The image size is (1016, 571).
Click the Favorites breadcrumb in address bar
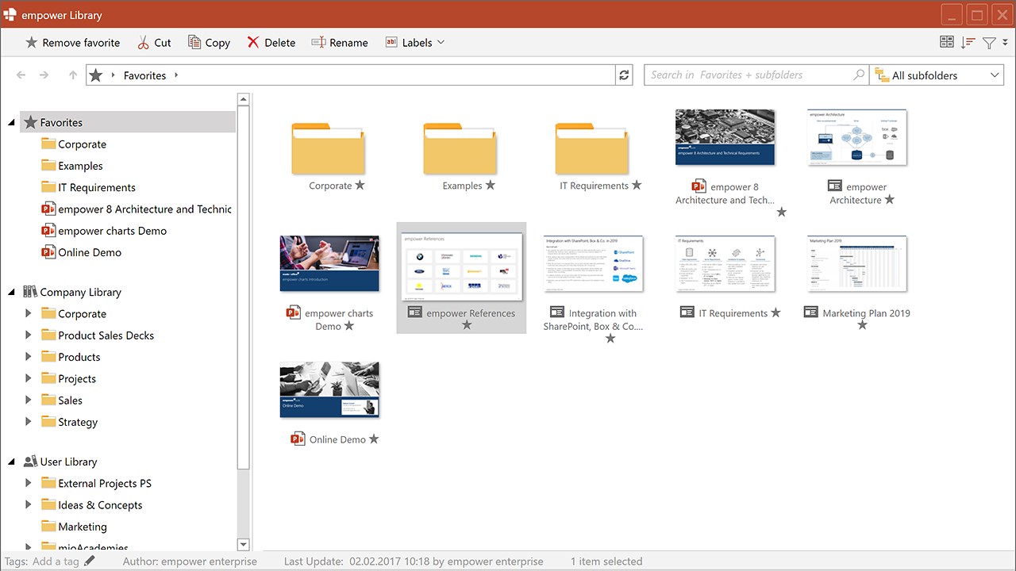click(144, 75)
